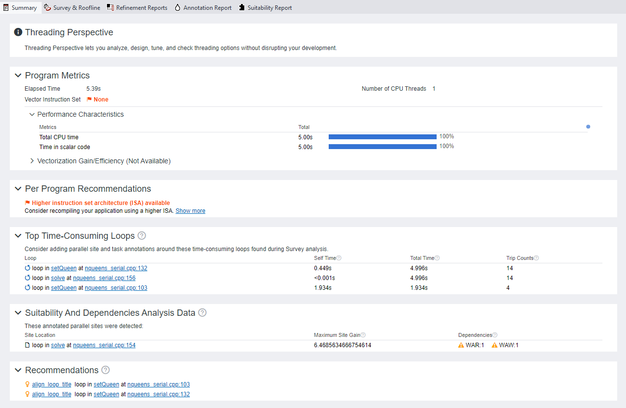The image size is (626, 408).
Task: Open nqueens_serial.cpp:154 site location link
Action: pyautogui.click(x=104, y=345)
